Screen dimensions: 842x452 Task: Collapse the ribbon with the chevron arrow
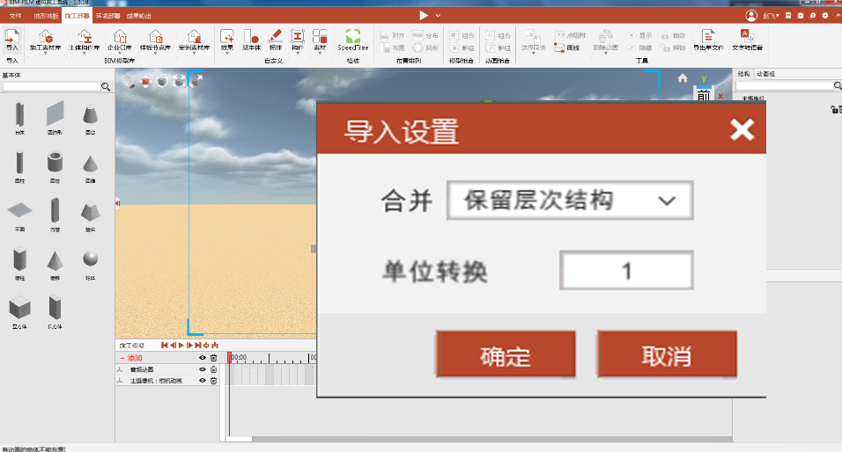(838, 16)
